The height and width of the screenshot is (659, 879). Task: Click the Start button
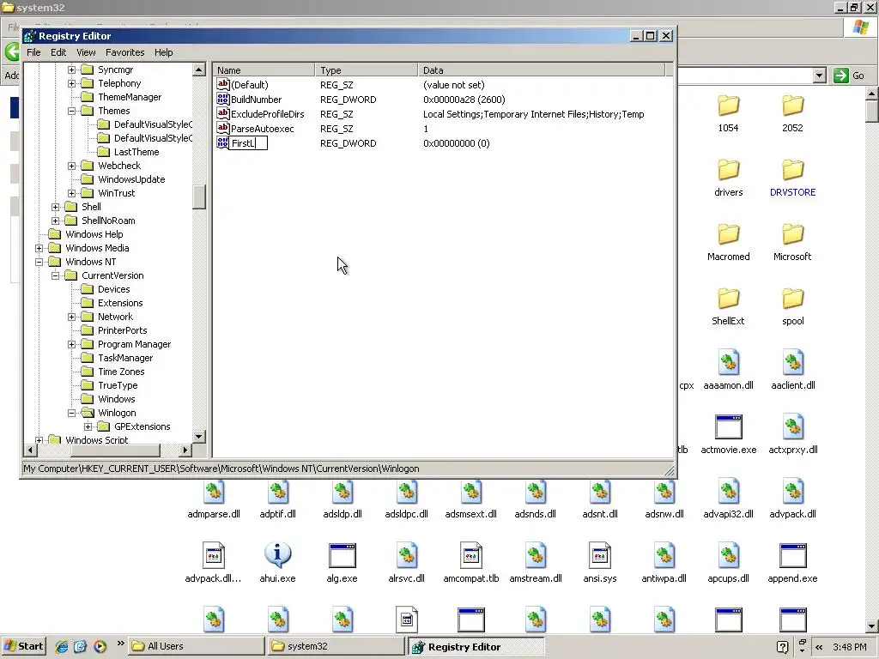(x=23, y=646)
